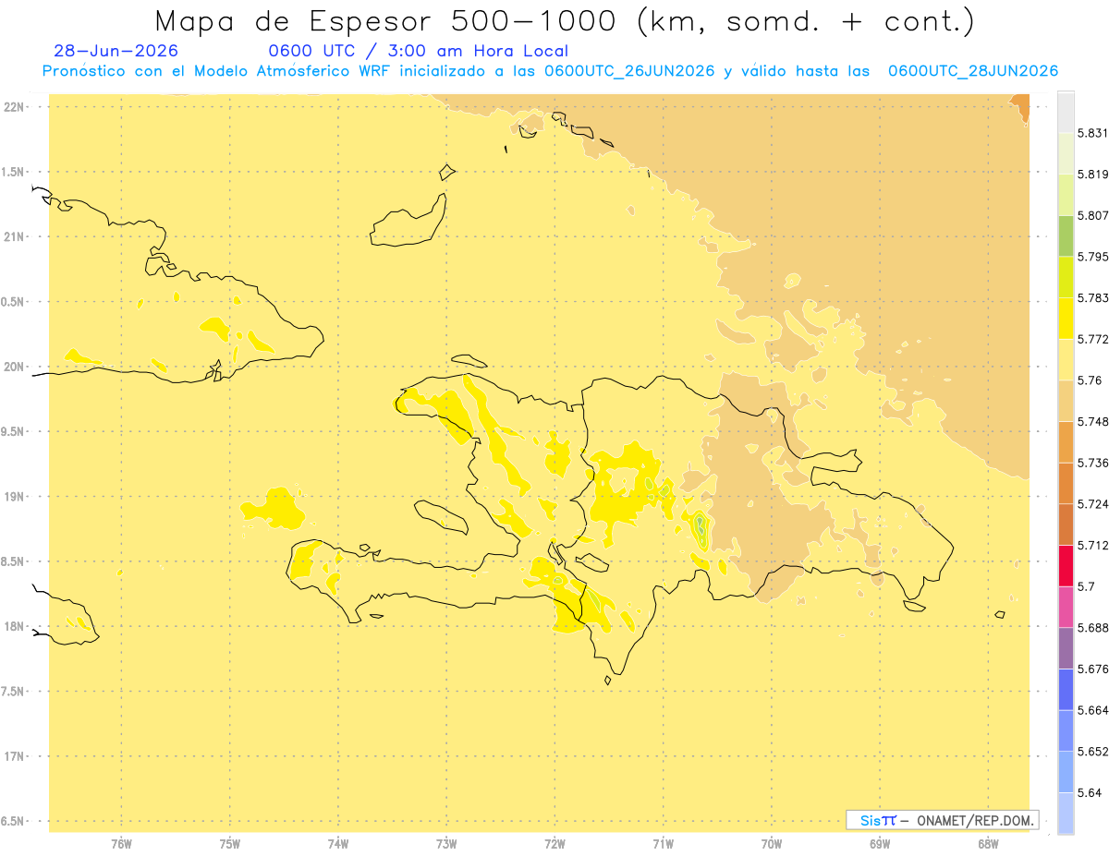Click the colorbar value '5.724'

[1093, 504]
